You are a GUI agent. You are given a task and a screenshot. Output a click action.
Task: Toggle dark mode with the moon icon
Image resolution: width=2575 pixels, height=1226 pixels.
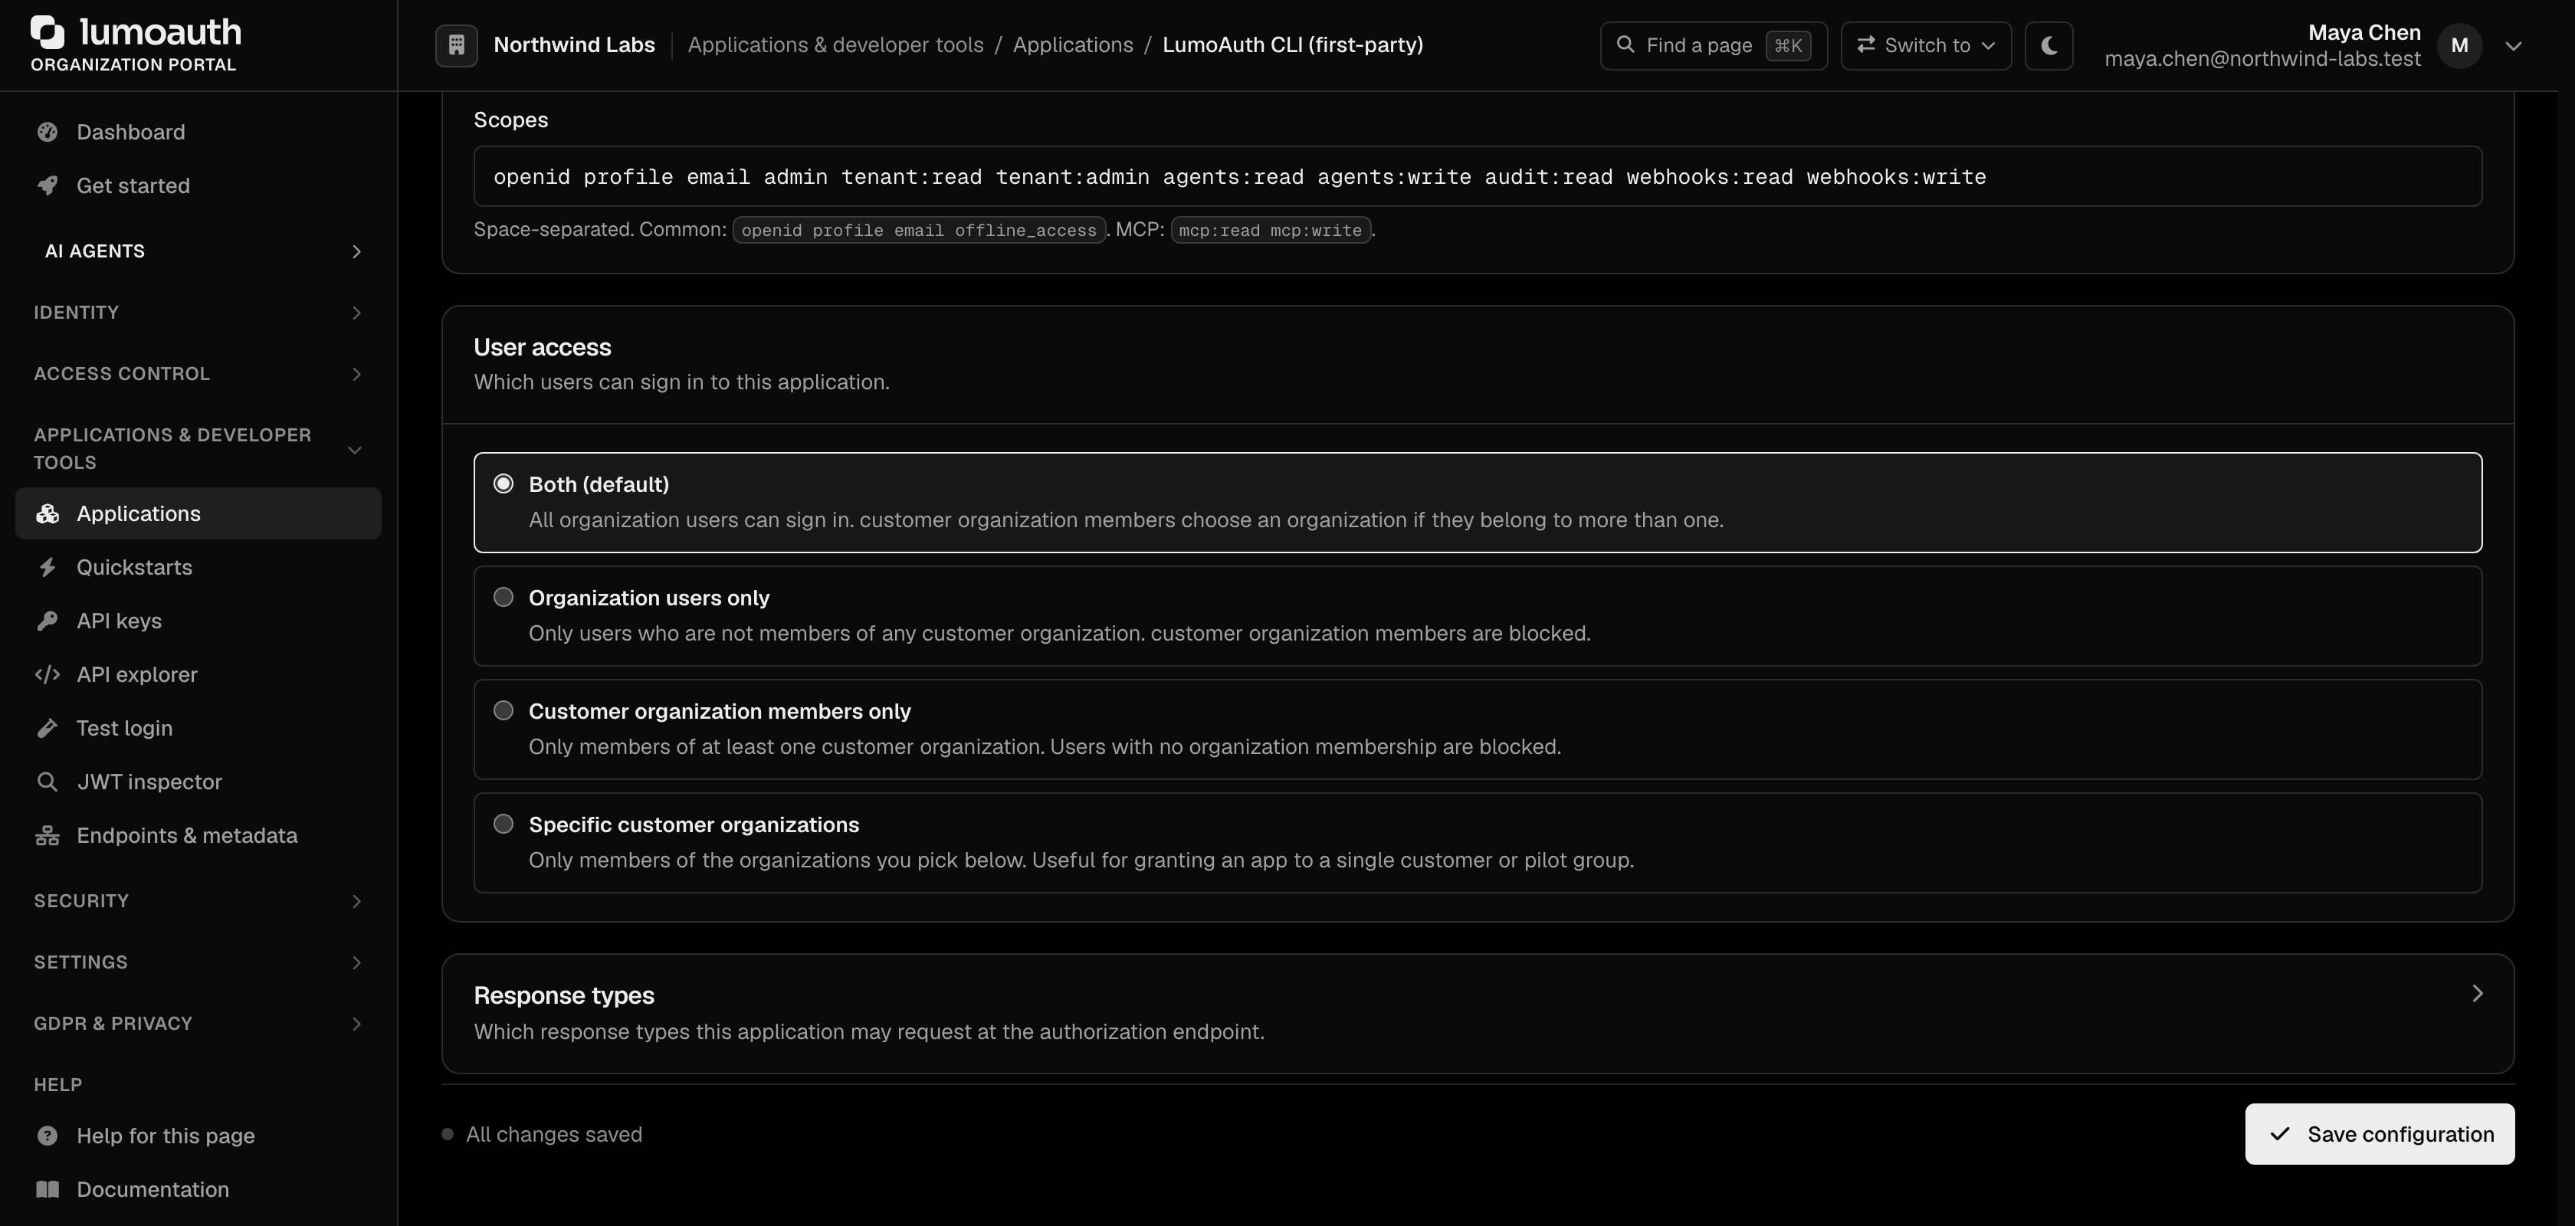[2049, 45]
